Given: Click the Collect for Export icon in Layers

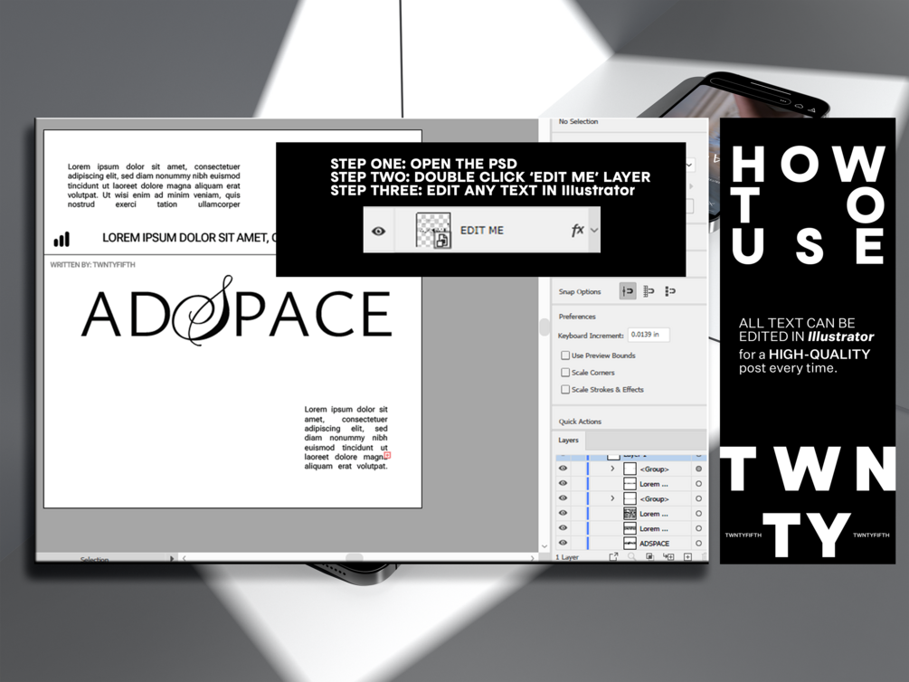Looking at the screenshot, I should click(612, 557).
